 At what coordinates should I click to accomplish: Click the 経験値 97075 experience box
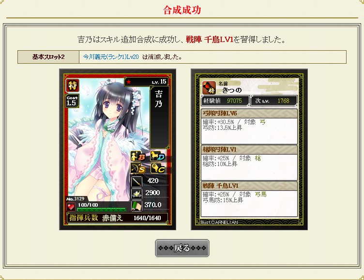point(225,101)
